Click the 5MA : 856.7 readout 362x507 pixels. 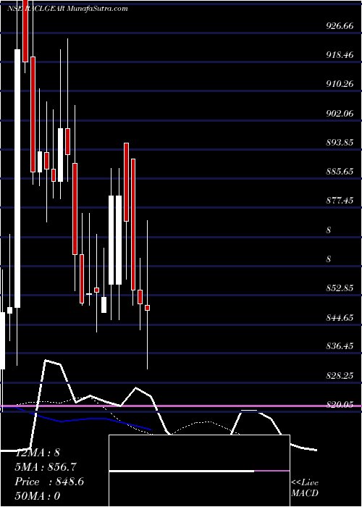point(46,467)
